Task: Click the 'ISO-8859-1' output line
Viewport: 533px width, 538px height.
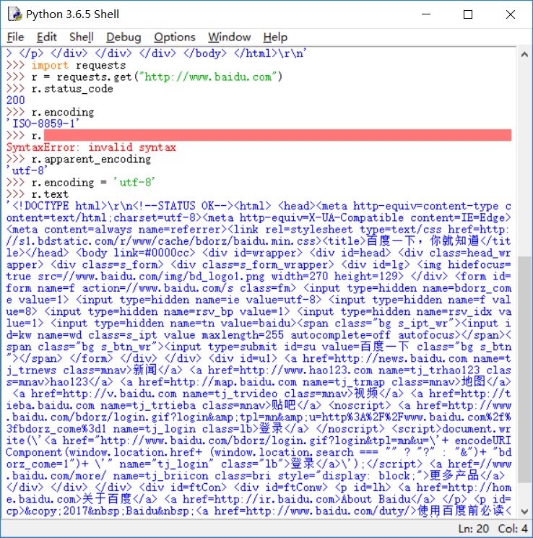Action: [43, 123]
